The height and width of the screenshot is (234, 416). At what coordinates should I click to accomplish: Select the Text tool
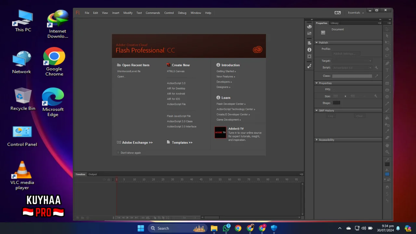click(387, 70)
